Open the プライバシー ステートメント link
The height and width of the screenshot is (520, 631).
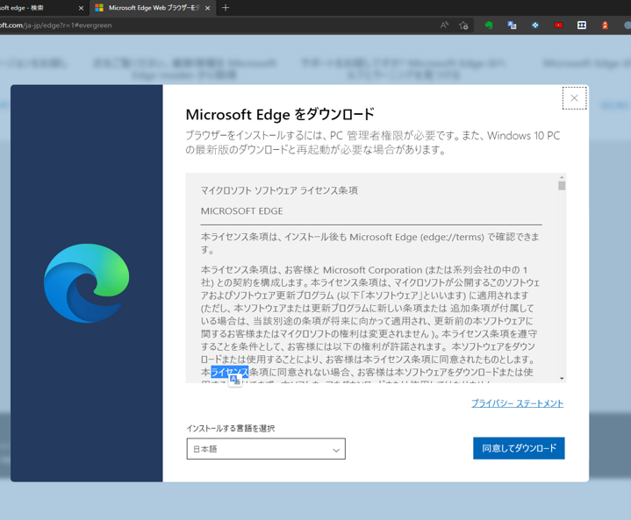[x=517, y=403]
